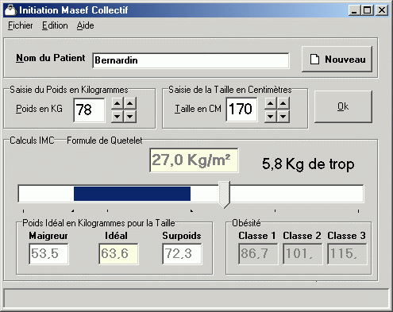393x312 pixels.
Task: Minimize the Initiation Masef Collectif window
Action: 355,10
